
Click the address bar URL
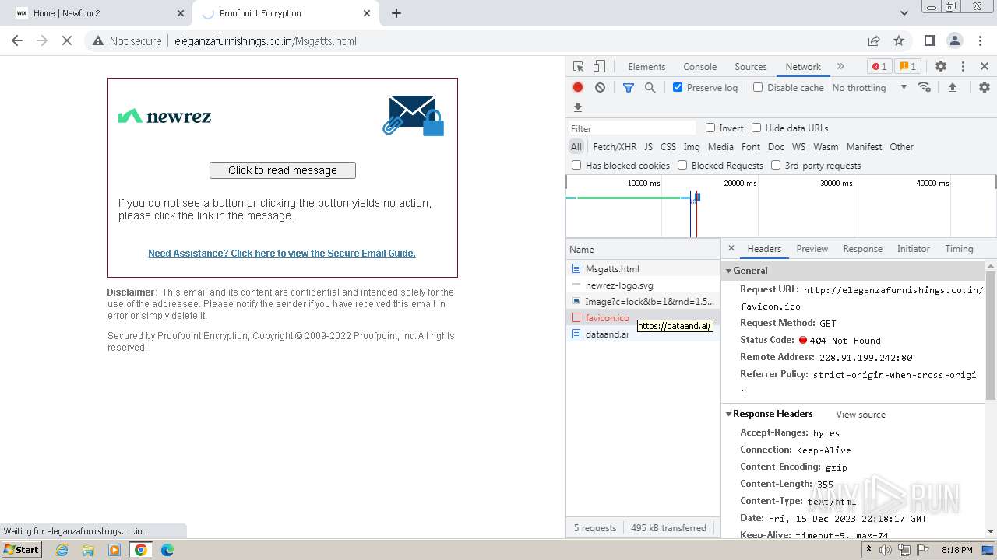tap(266, 41)
